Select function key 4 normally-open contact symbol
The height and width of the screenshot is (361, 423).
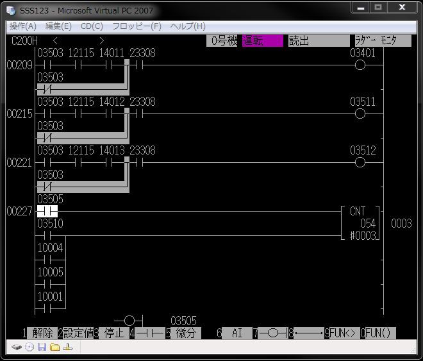(150, 333)
